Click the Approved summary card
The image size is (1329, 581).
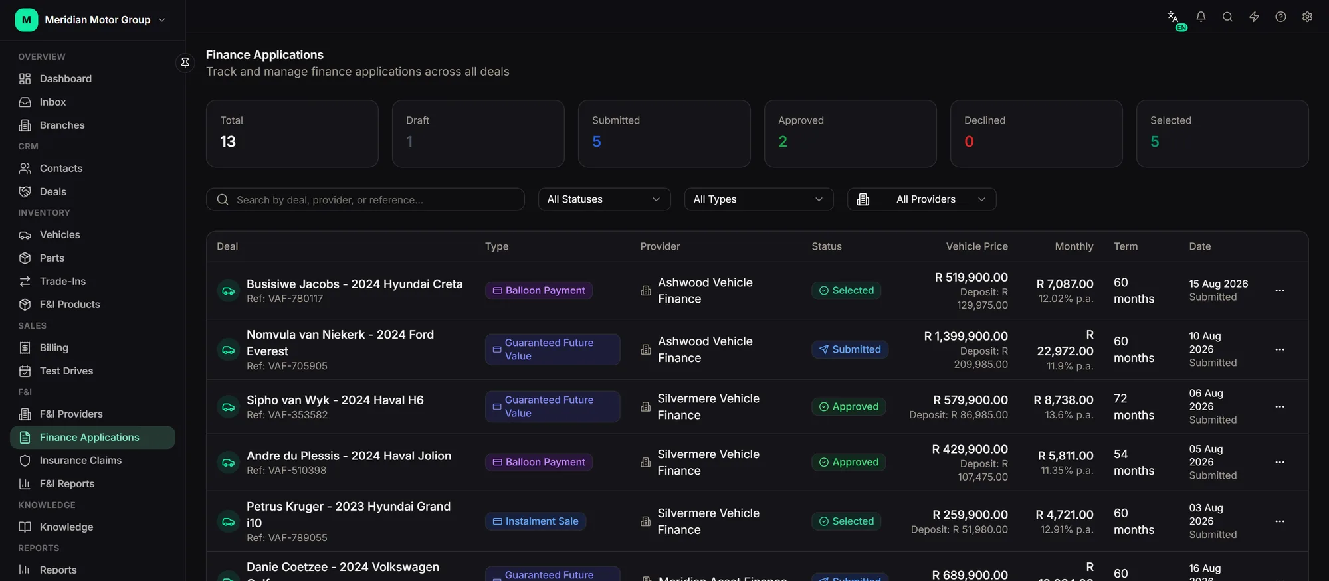[x=850, y=133]
